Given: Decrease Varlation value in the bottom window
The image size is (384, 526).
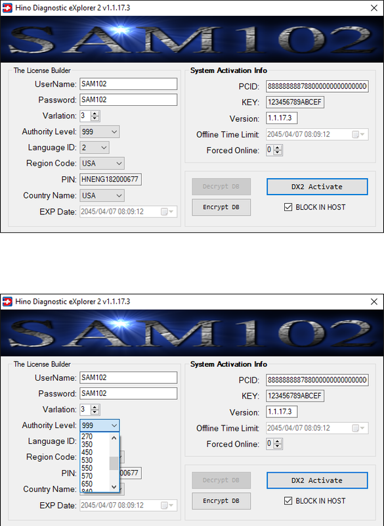Looking at the screenshot, I should click(95, 412).
